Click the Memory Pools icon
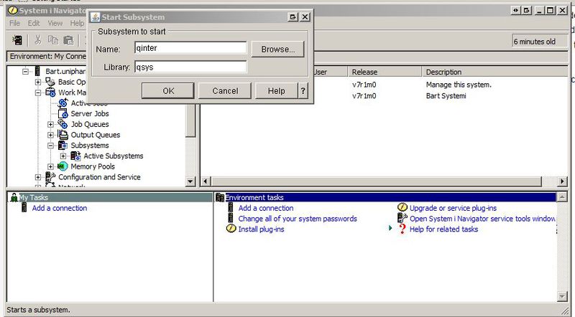Screen dimensions: 575x317 click(63, 166)
